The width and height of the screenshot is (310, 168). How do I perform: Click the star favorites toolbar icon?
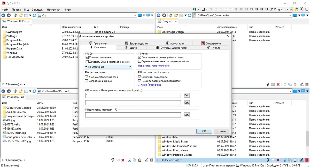297,9
